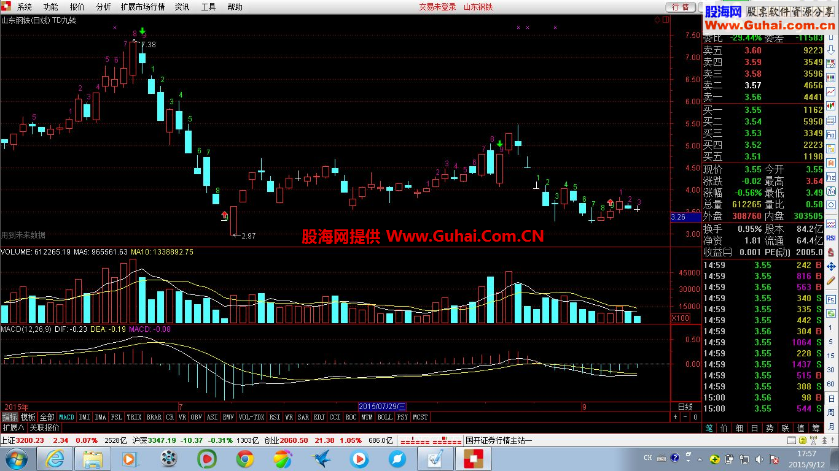Select the red trend line chart icon

(x=830, y=91)
